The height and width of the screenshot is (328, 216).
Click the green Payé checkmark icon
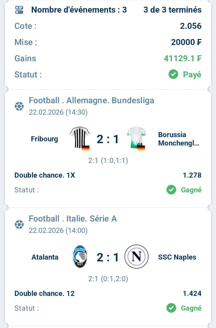(173, 74)
